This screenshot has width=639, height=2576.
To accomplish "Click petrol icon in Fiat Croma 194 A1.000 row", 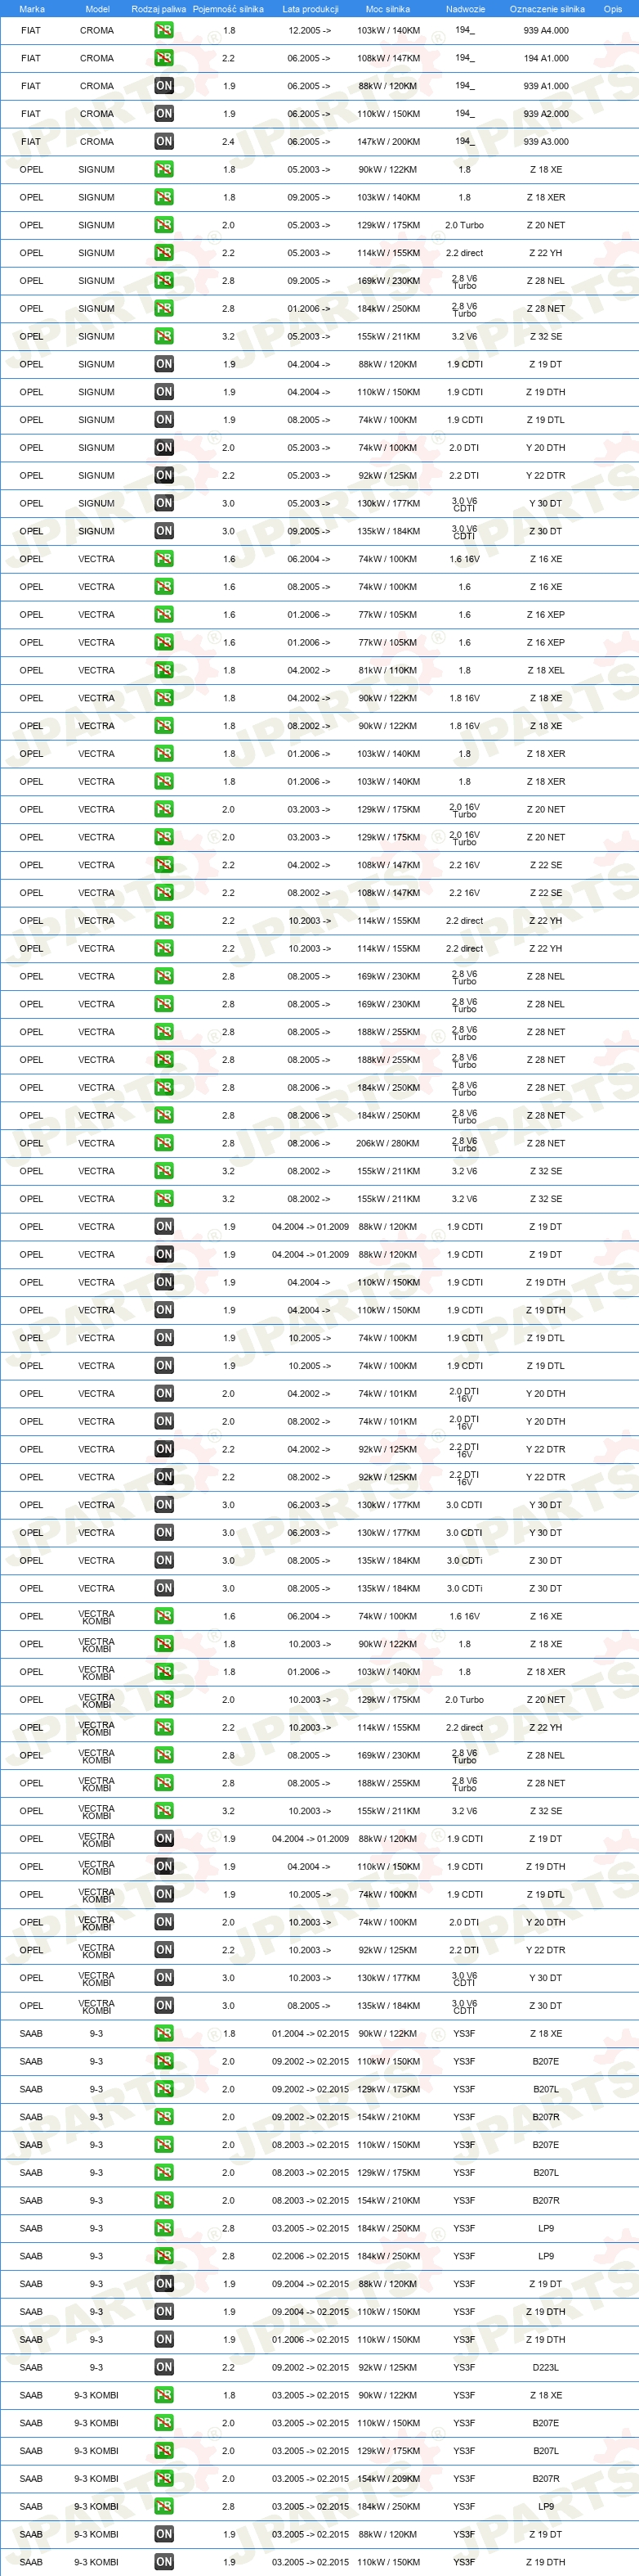I will (x=163, y=58).
